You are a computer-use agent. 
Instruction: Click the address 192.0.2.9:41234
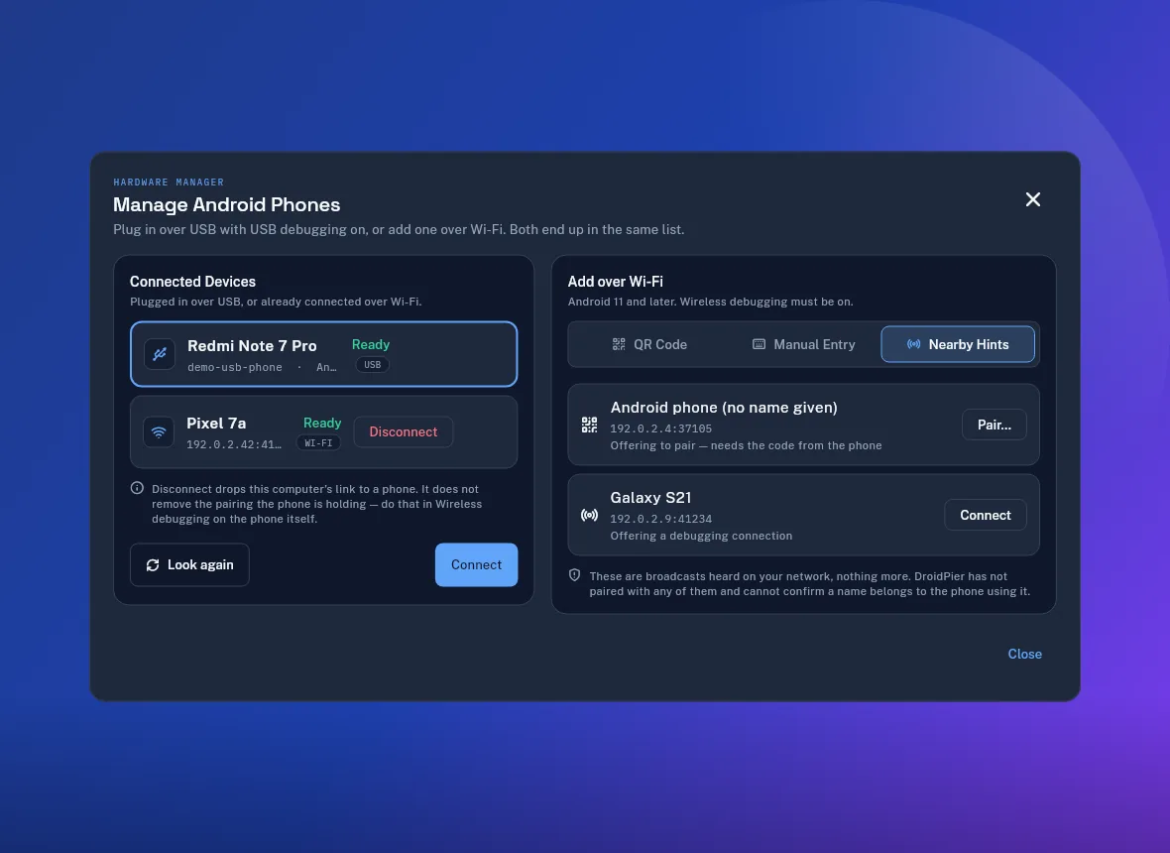pos(661,519)
